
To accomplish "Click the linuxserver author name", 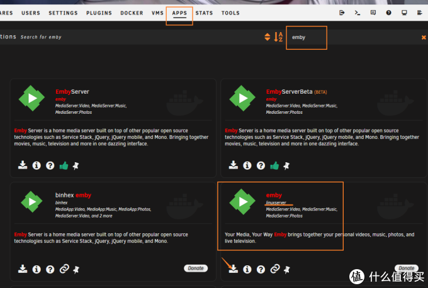I will (276, 202).
